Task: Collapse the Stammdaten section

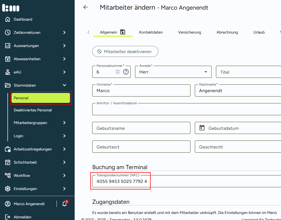Action: coord(64,85)
